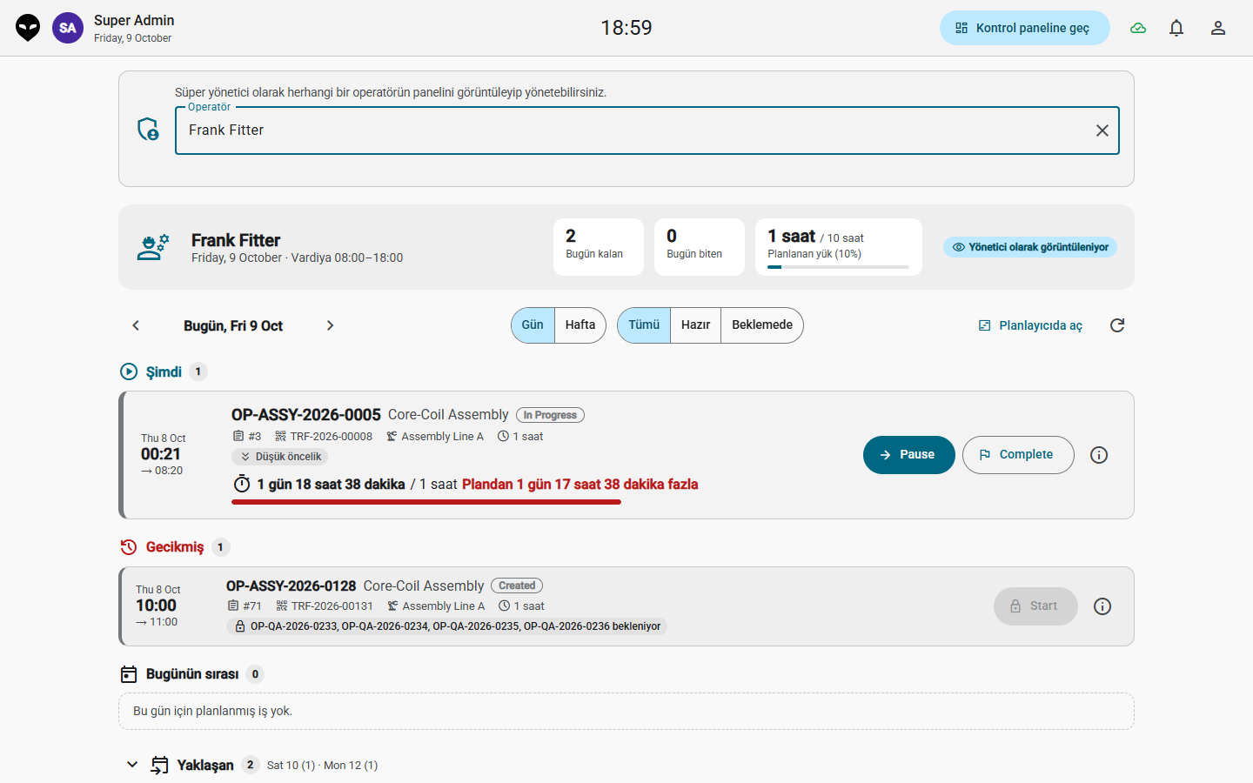Switch view to Hafta
The height and width of the screenshot is (783, 1253).
580,325
